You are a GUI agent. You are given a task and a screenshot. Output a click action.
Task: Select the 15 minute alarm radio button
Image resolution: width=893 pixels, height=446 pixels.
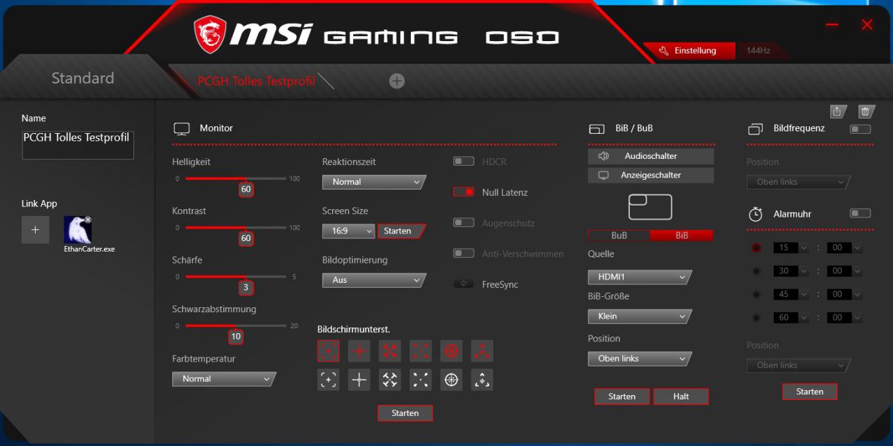tap(756, 248)
